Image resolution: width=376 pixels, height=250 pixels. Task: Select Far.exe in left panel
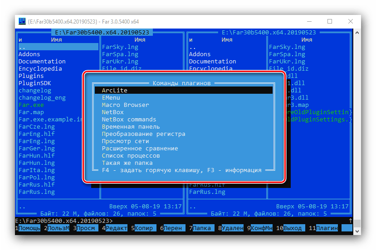coord(31,105)
